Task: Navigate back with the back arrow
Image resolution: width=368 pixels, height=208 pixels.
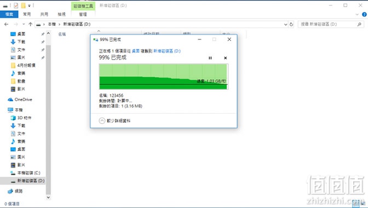Action: [x=7, y=24]
